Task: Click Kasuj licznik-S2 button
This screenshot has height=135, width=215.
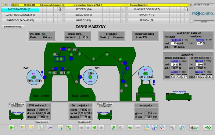Action: (x=42, y=122)
